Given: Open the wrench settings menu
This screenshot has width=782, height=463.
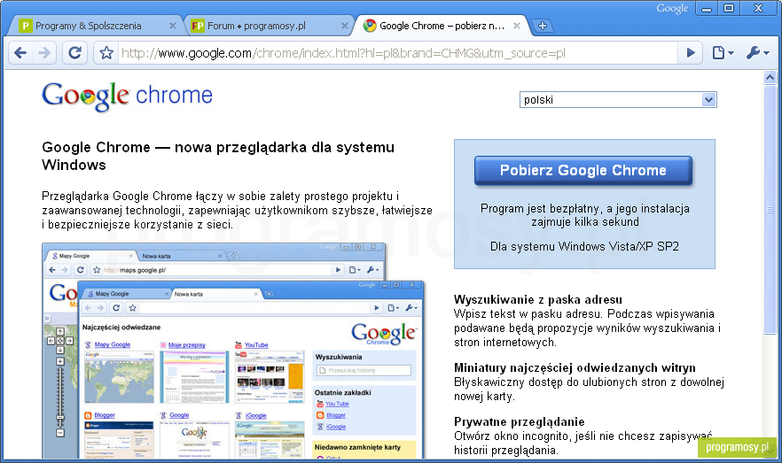Looking at the screenshot, I should (757, 53).
